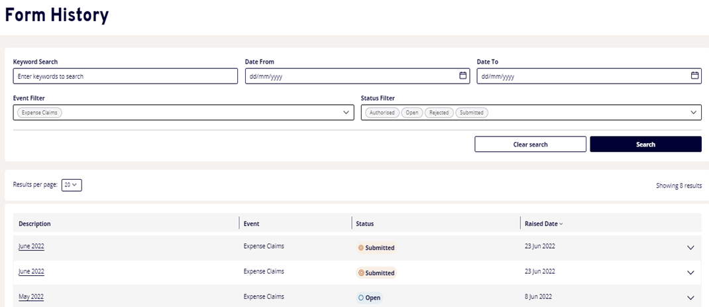709x307 pixels.
Task: Deselect the Submitted status filter tag
Action: pos(471,113)
